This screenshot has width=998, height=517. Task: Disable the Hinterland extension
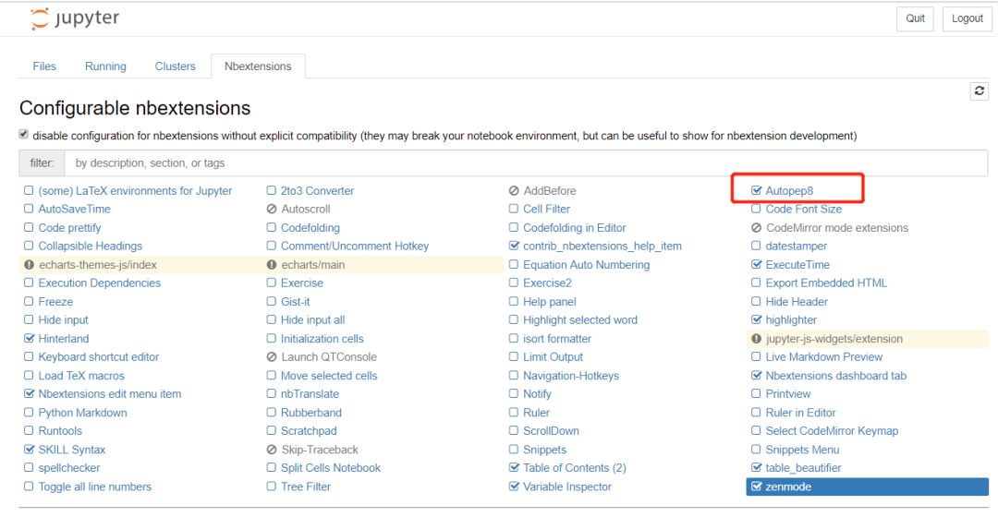29,338
